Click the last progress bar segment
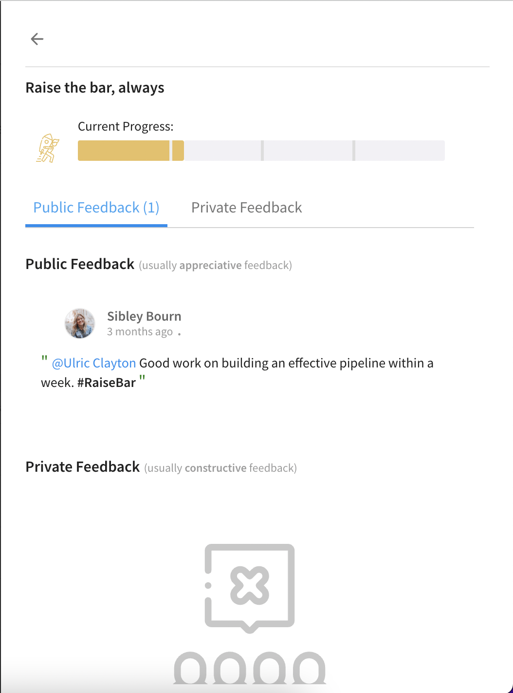Screen dimensions: 513x693 [400, 151]
